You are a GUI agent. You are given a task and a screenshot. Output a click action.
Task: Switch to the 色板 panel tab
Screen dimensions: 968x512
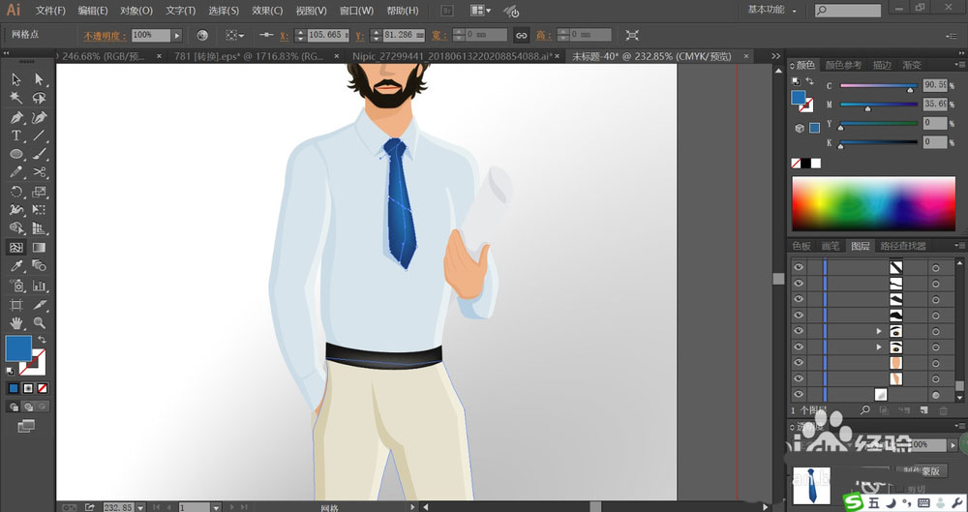click(802, 246)
